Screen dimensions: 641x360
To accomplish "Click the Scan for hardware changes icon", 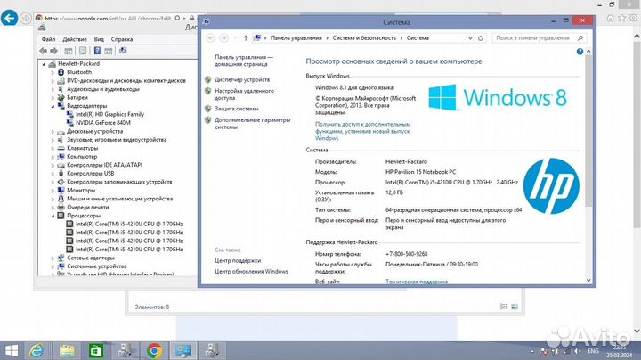I will coord(123,51).
